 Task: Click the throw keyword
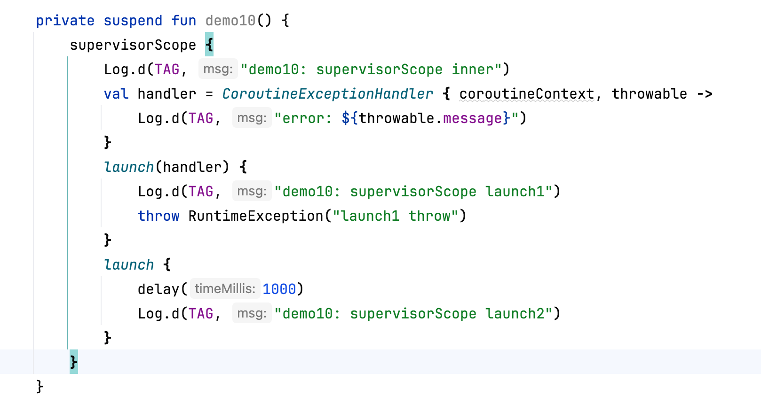(158, 216)
